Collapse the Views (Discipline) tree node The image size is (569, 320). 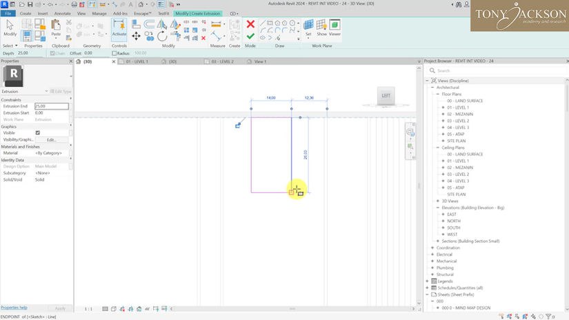[x=427, y=81]
